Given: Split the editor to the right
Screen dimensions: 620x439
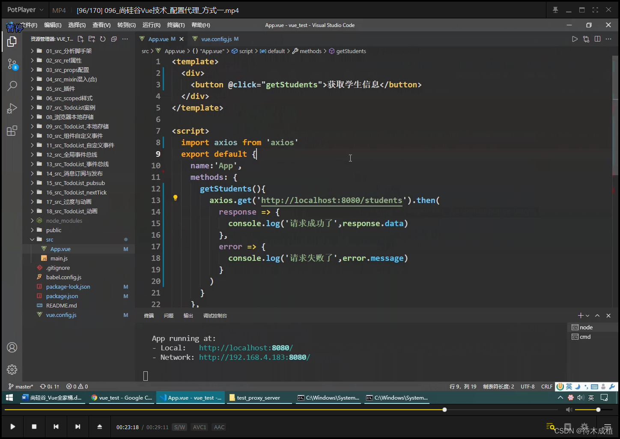Looking at the screenshot, I should 597,39.
